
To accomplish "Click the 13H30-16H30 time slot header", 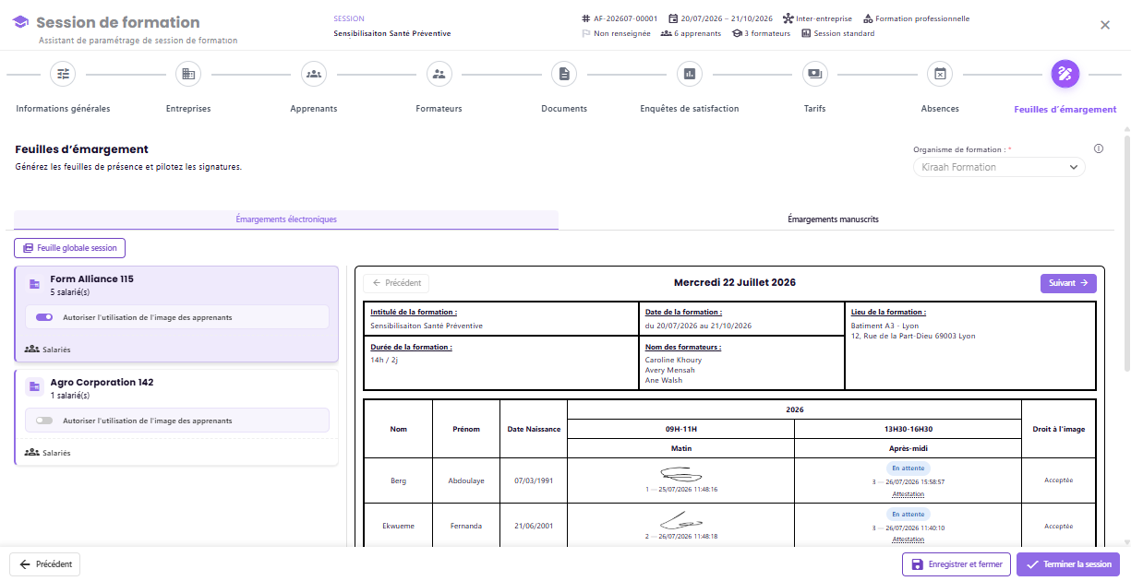I will [908, 429].
